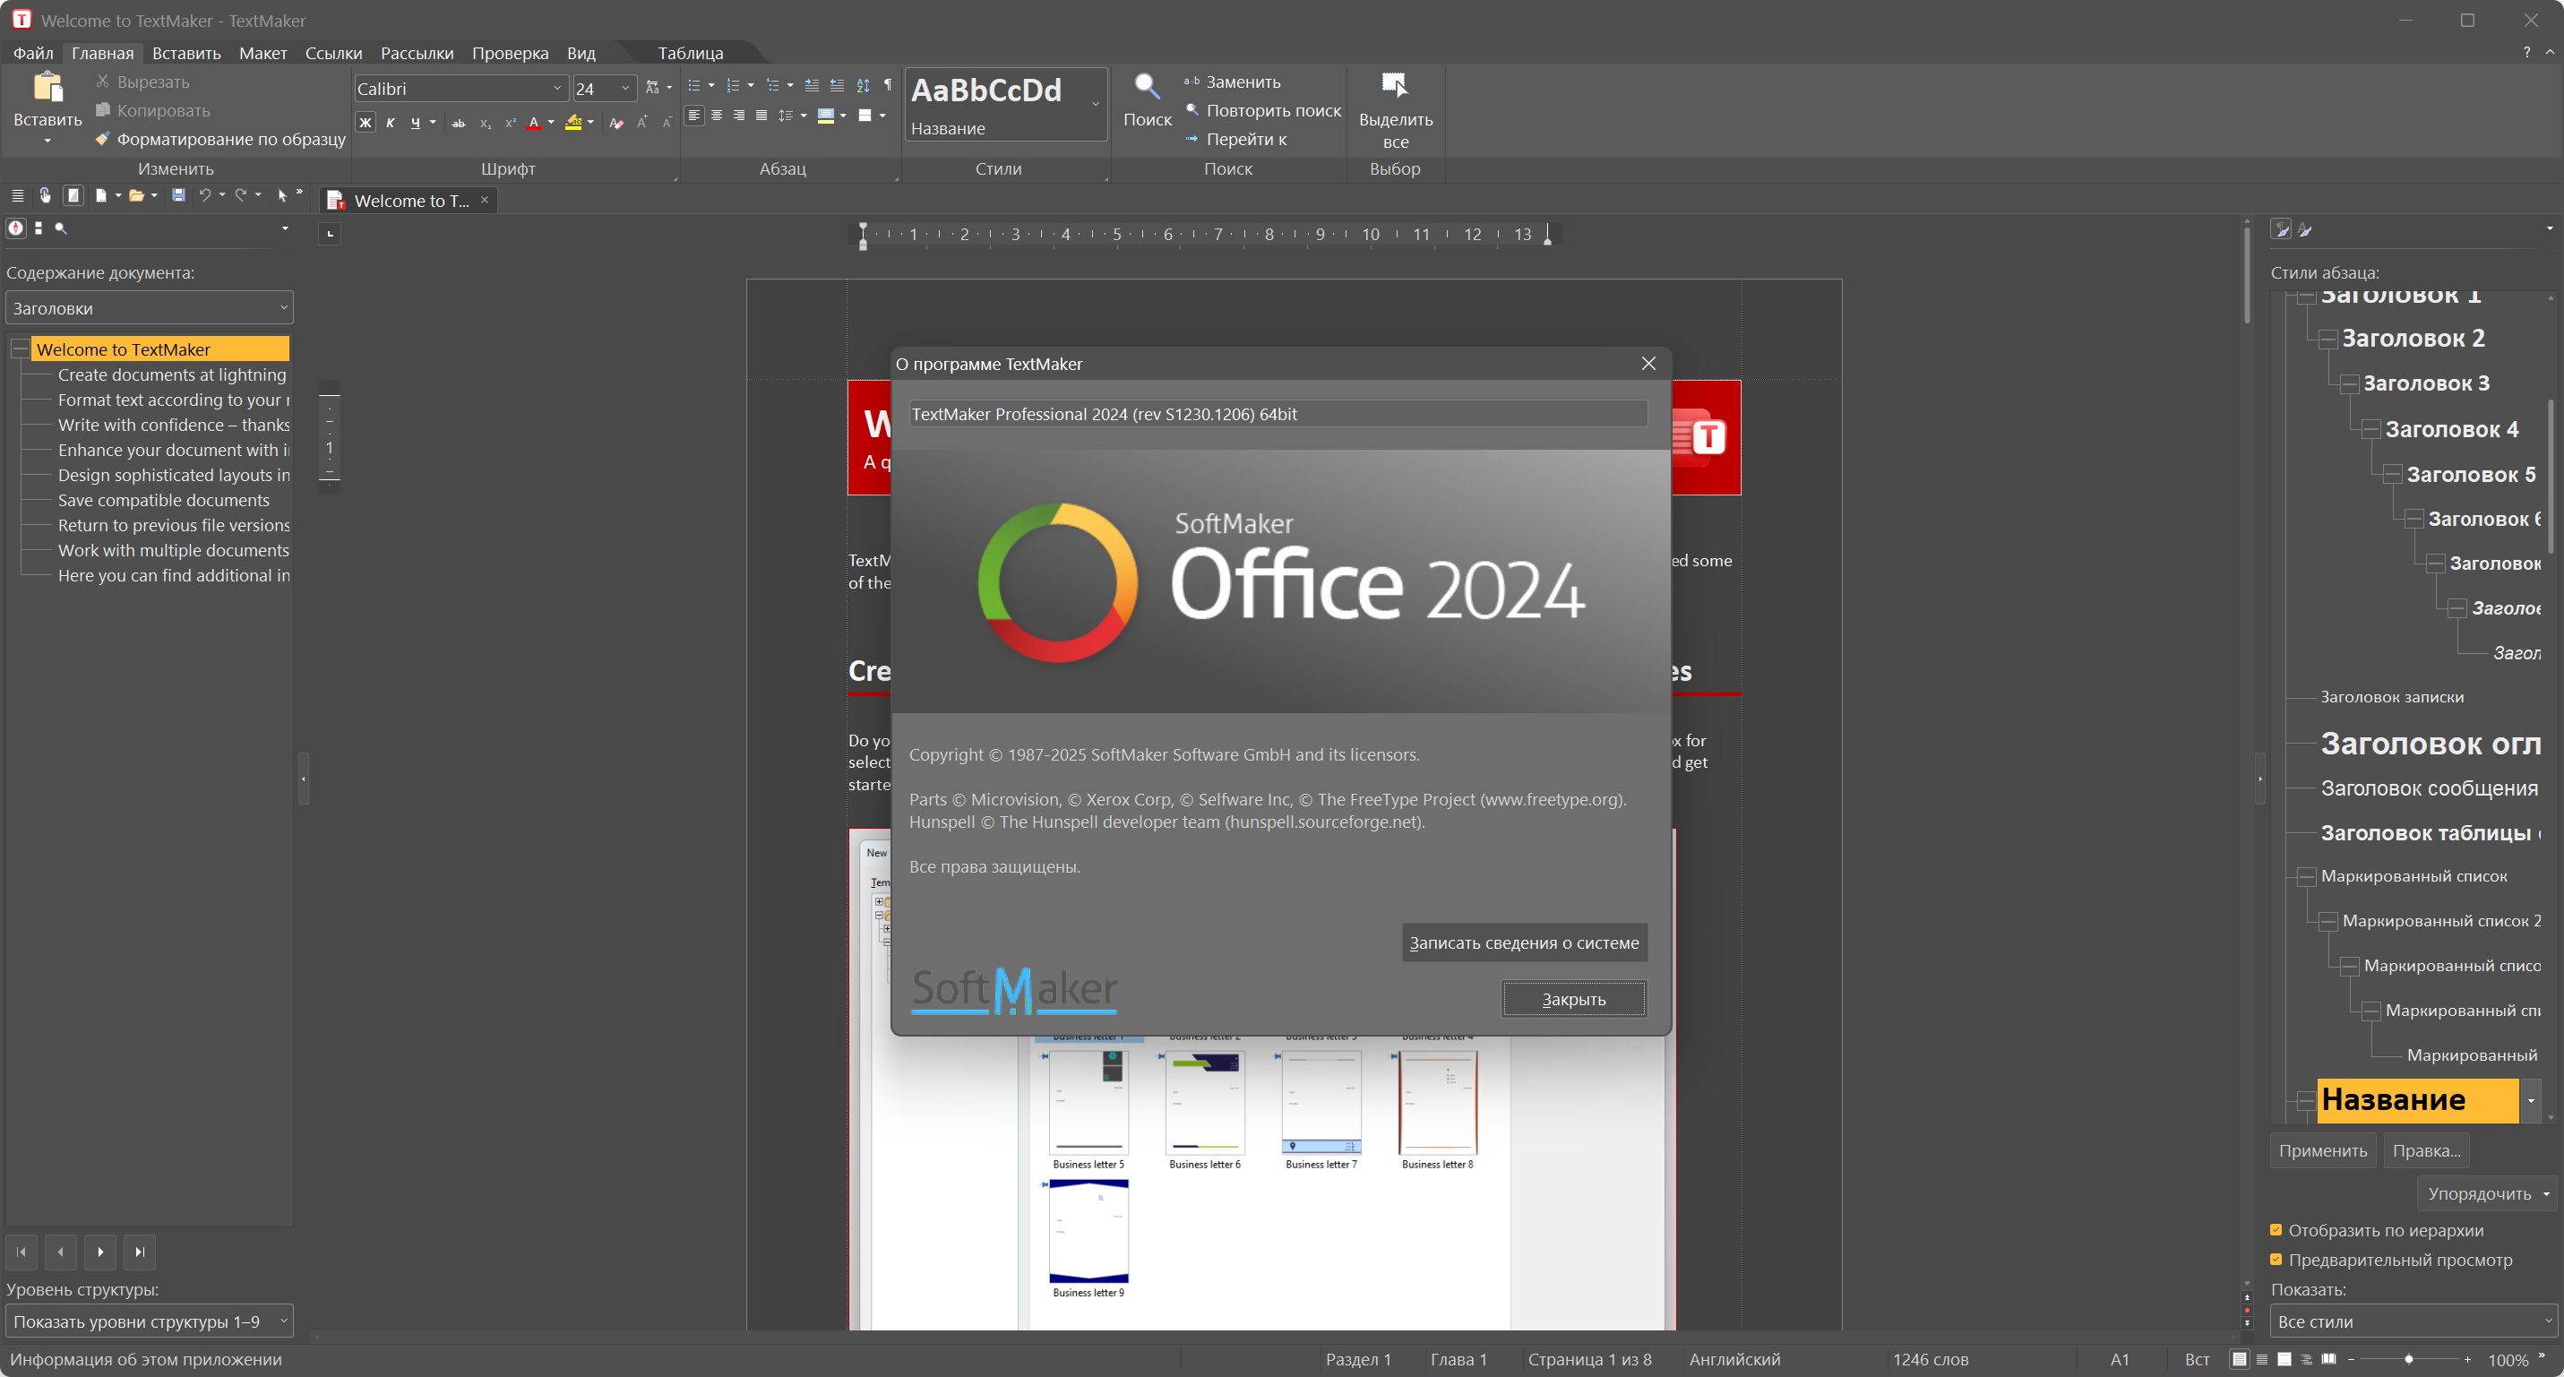This screenshot has width=2564, height=1377.
Task: Click the zoom slider handle in status bar
Action: pos(2409,1359)
